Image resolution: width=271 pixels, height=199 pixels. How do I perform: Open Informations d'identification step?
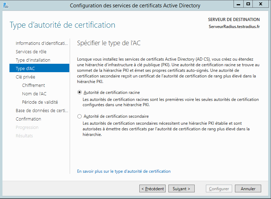(42, 43)
